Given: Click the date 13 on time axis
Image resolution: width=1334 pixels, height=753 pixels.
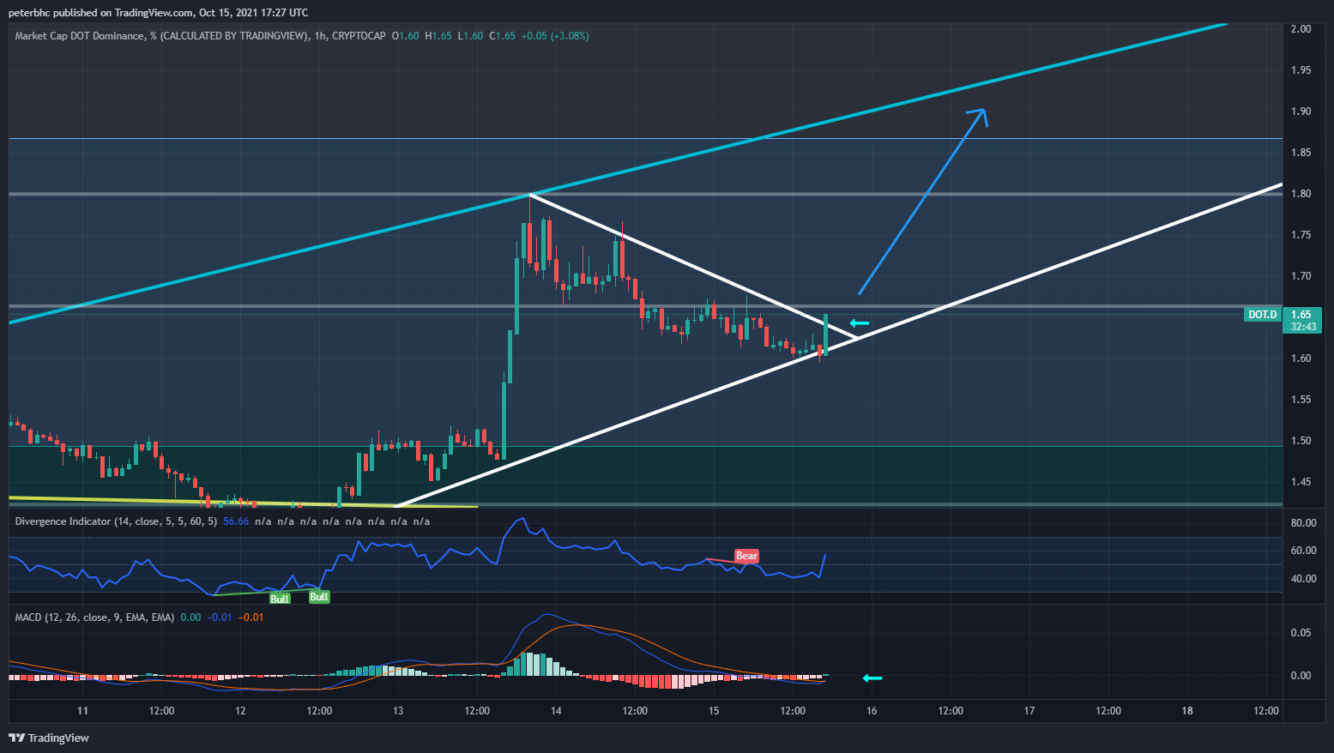Looking at the screenshot, I should [x=398, y=711].
